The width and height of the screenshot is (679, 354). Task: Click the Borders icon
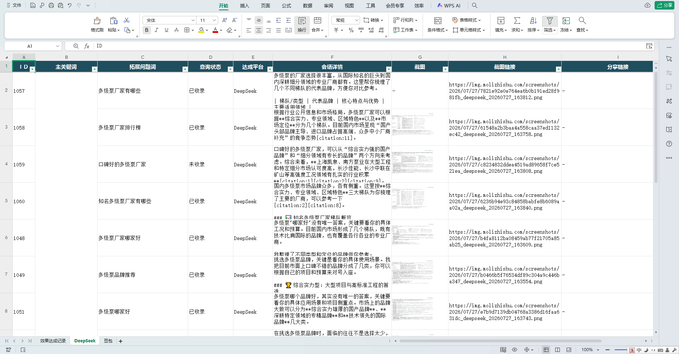[187, 30]
